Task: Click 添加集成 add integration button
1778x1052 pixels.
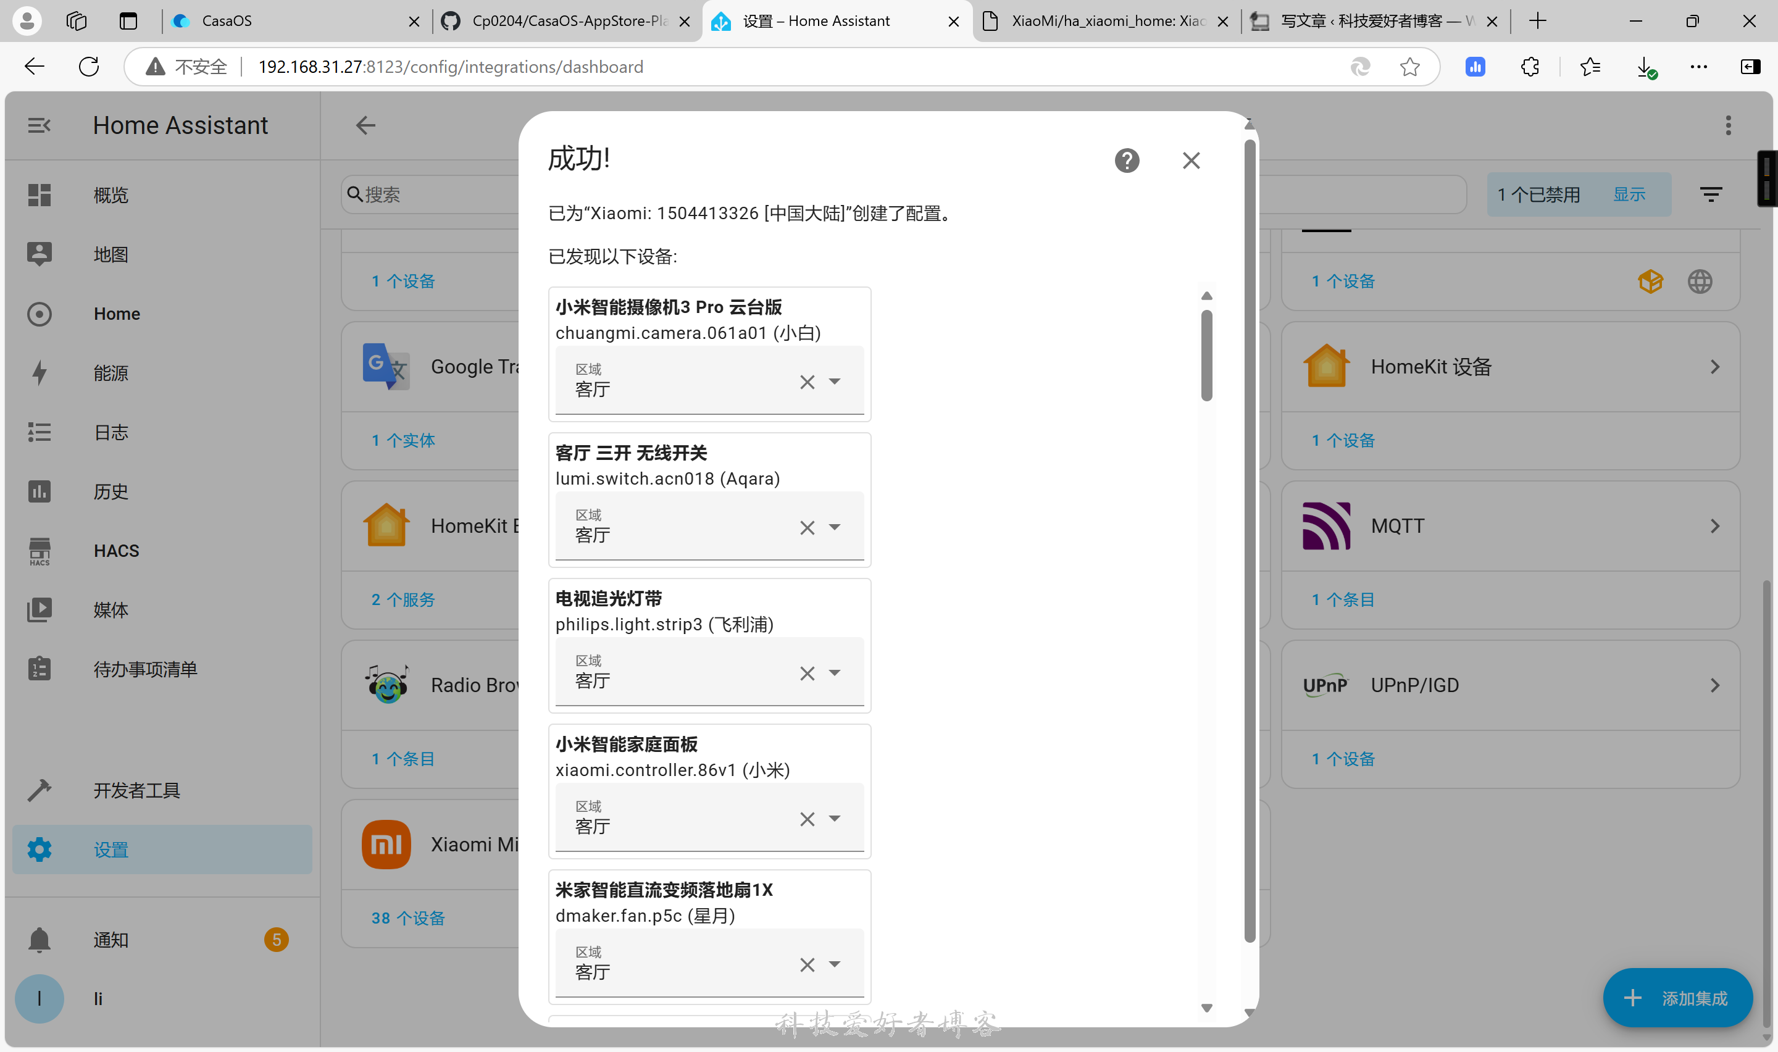Action: click(x=1677, y=998)
